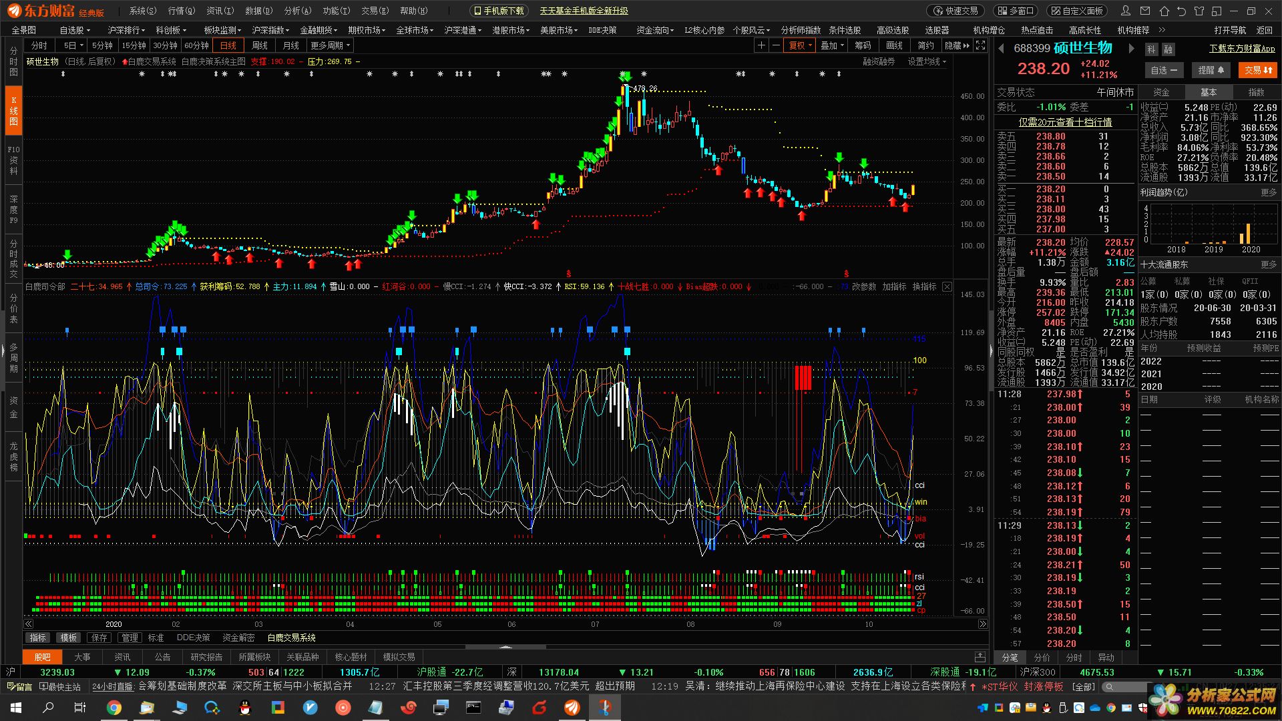
Task: Open 系统(S) menu
Action: 143,11
